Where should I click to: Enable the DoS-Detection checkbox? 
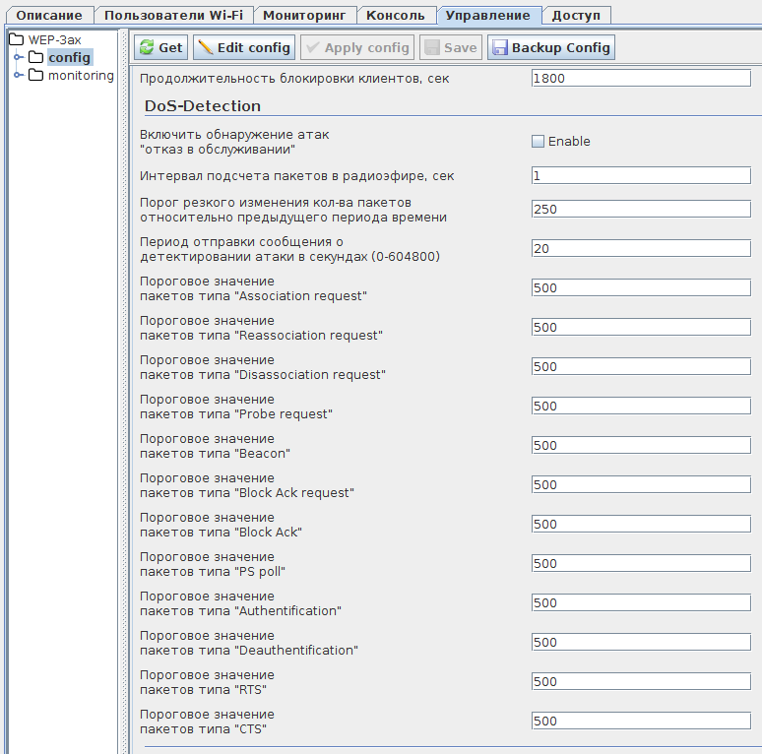pos(538,141)
